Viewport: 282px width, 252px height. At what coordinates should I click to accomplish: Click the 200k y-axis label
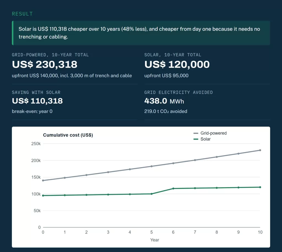(36, 160)
